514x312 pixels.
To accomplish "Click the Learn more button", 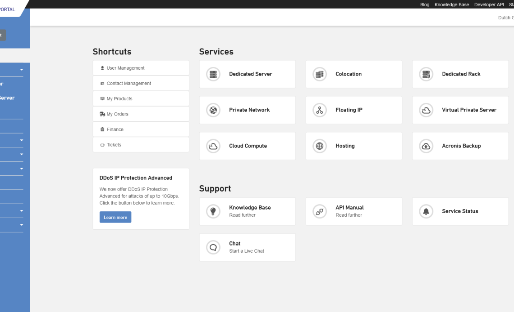I will pyautogui.click(x=115, y=217).
